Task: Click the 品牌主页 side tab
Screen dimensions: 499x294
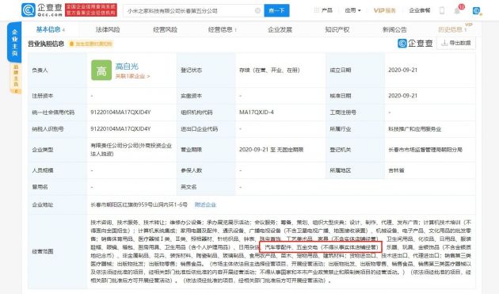Action: [x=16, y=78]
